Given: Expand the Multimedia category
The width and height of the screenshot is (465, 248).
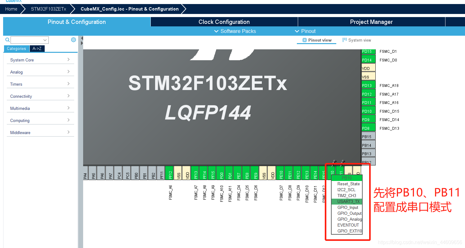Looking at the screenshot, I should click(40, 108).
